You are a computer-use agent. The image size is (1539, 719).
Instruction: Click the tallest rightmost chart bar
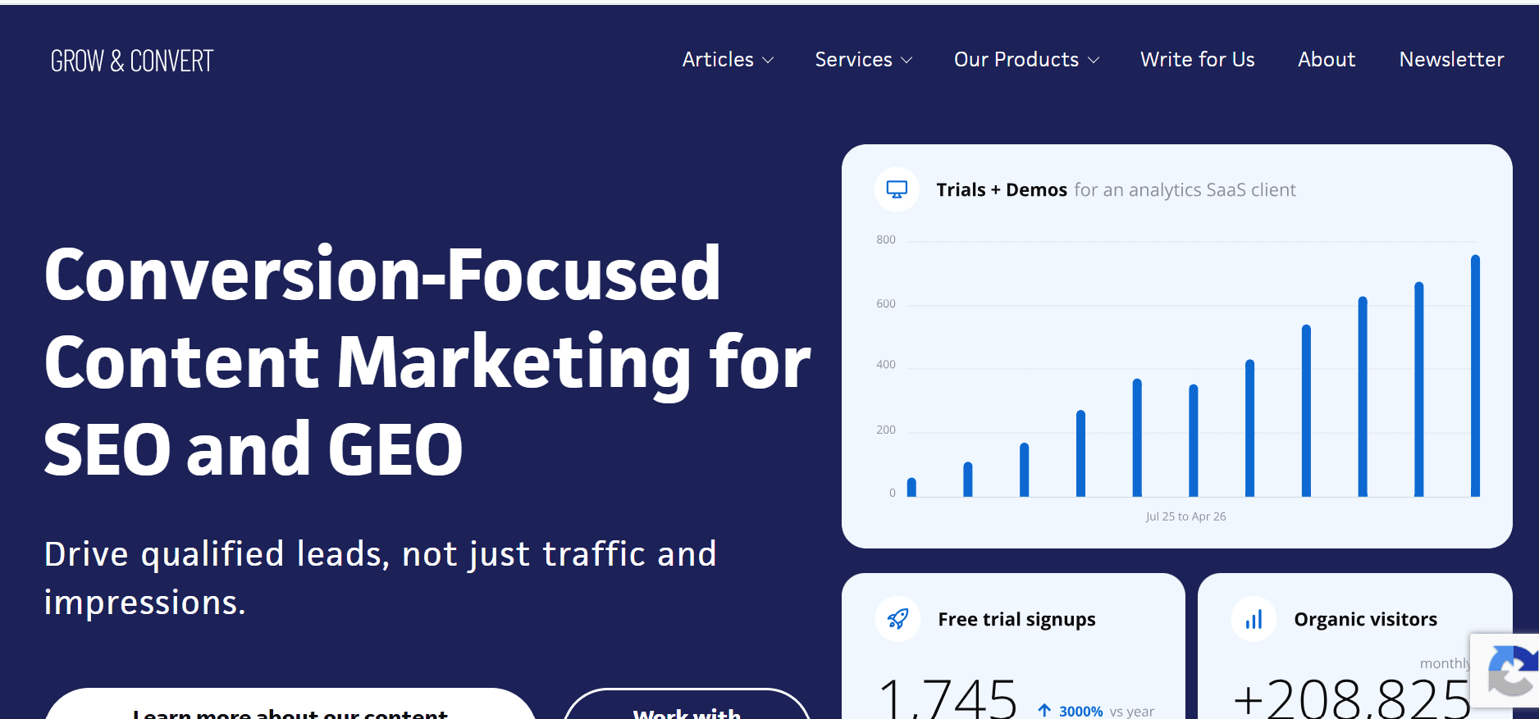point(1475,375)
